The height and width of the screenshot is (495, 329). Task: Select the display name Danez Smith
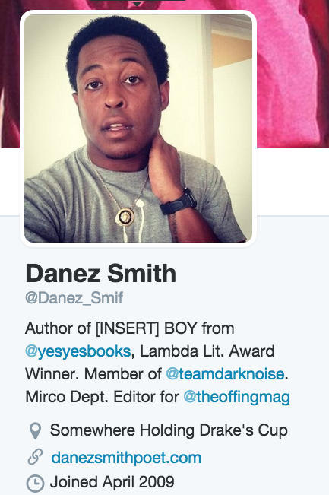(100, 274)
